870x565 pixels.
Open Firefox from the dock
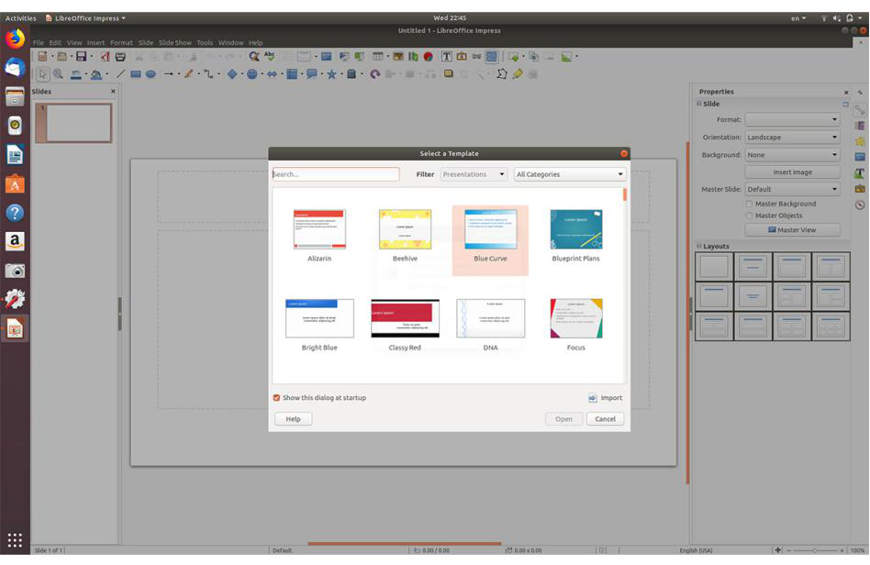coord(15,39)
